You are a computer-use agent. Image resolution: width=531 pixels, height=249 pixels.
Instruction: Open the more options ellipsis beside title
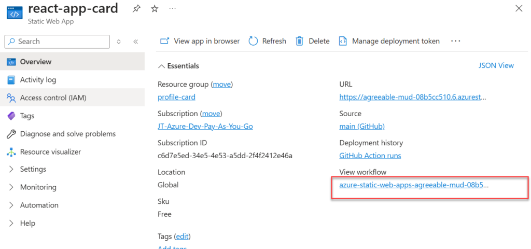172,9
